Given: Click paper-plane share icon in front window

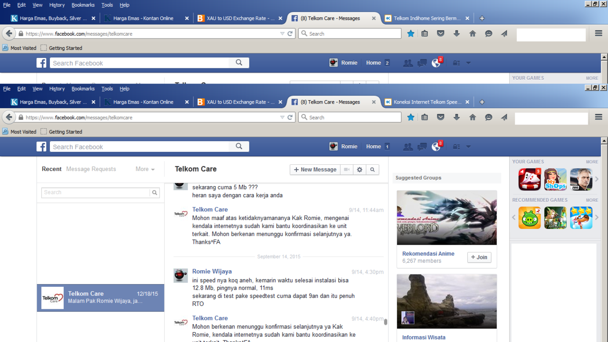Looking at the screenshot, I should [x=504, y=117].
